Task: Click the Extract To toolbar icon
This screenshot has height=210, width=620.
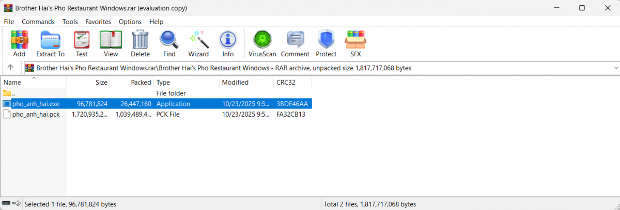Action: tap(50, 39)
